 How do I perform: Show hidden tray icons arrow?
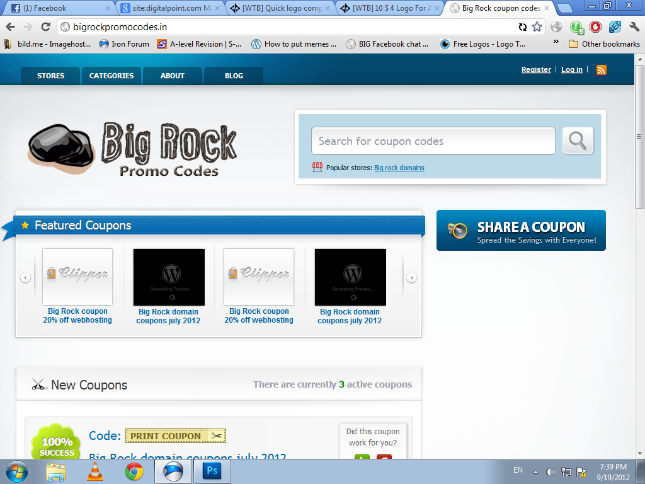pos(535,472)
